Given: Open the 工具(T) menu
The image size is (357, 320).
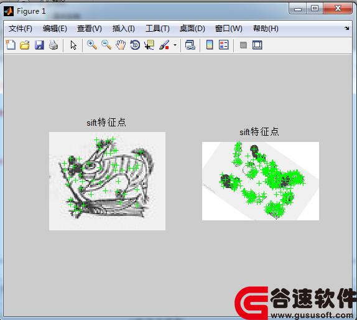Looking at the screenshot, I should [157, 29].
